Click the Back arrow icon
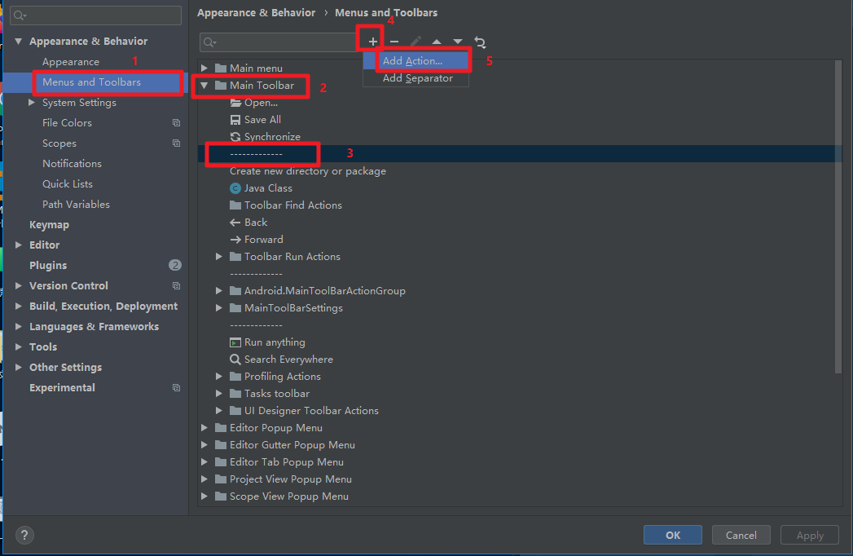This screenshot has width=853, height=556. [x=235, y=223]
